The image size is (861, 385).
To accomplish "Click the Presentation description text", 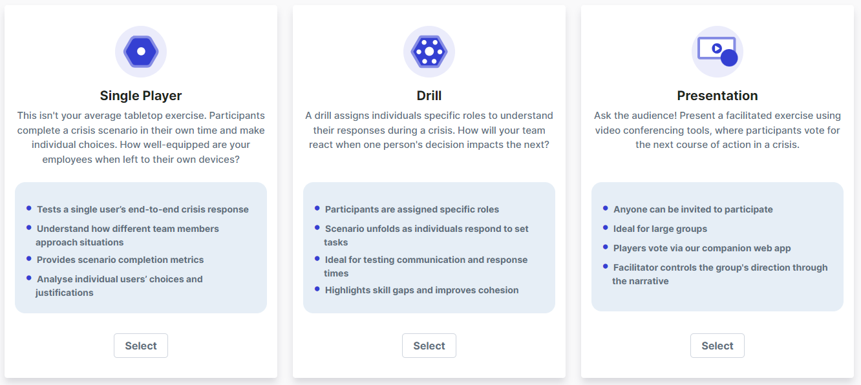I will tap(717, 130).
